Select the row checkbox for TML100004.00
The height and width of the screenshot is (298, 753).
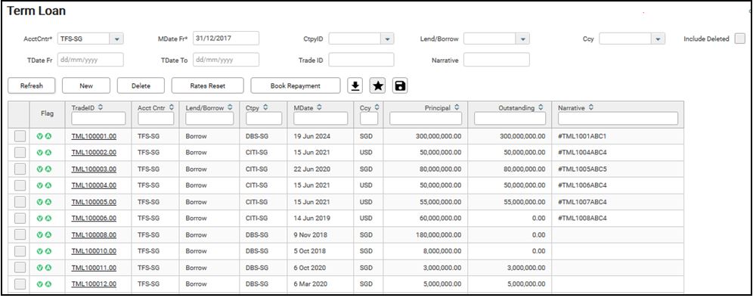click(20, 185)
